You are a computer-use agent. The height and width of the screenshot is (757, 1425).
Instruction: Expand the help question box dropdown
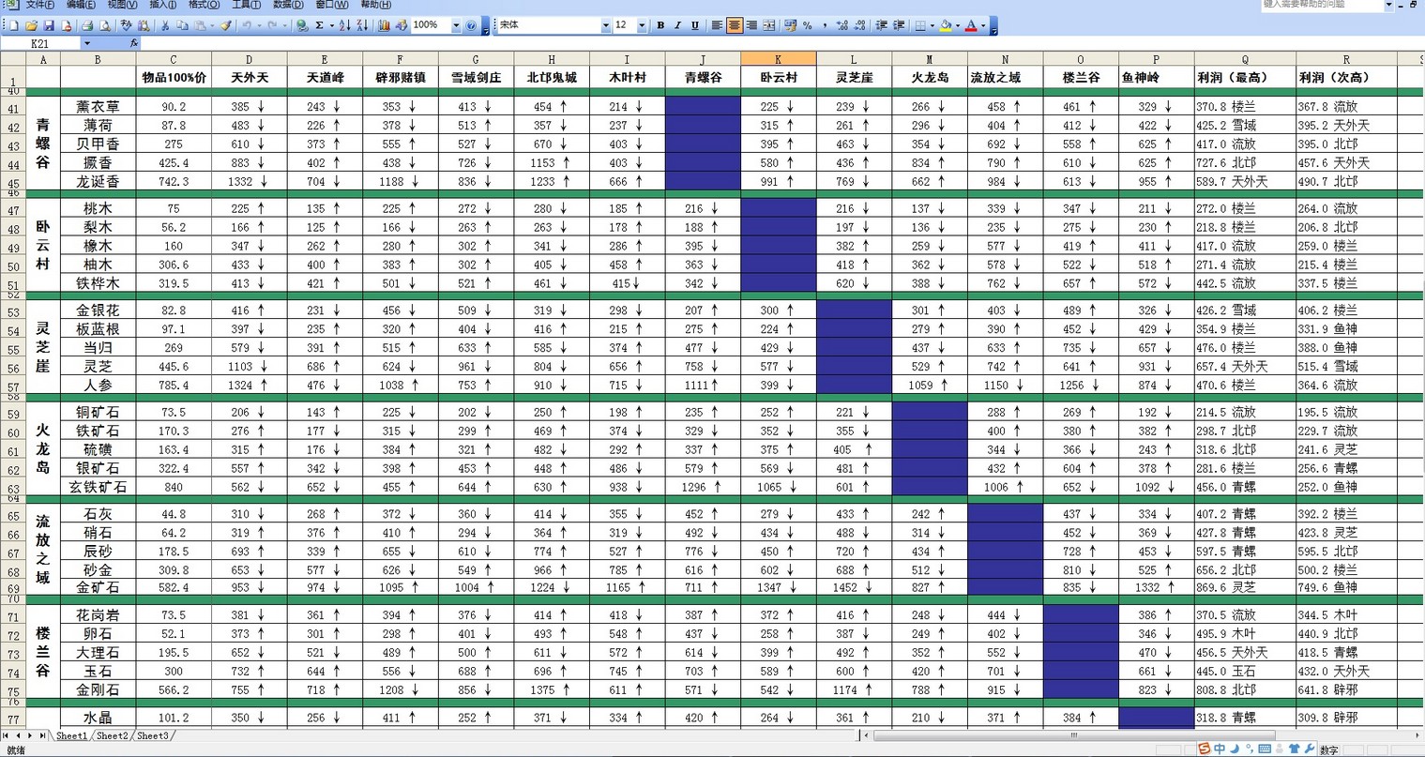point(1389,5)
